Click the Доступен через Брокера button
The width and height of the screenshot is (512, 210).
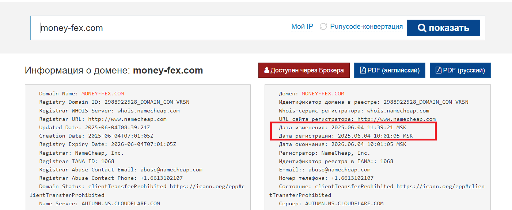click(x=304, y=70)
